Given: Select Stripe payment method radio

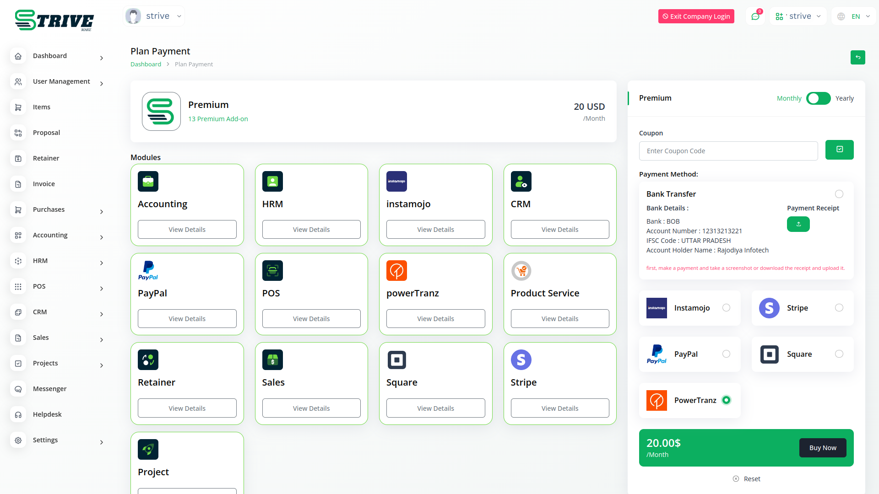Looking at the screenshot, I should 839,308.
